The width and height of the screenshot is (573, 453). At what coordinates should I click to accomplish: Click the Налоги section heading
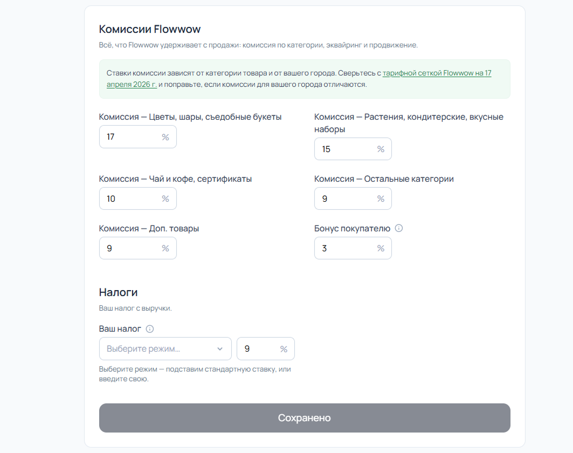[119, 292]
